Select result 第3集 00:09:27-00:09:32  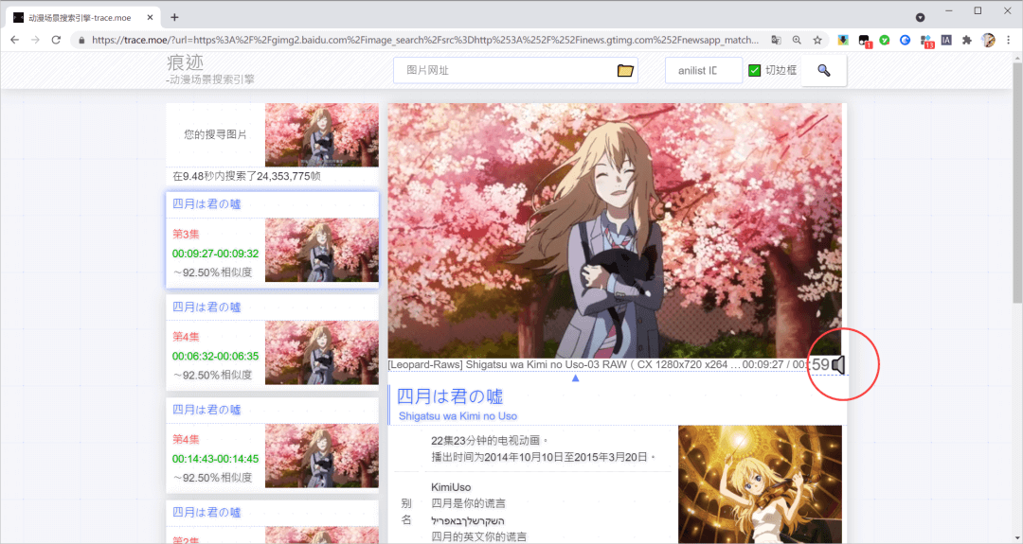tap(272, 239)
